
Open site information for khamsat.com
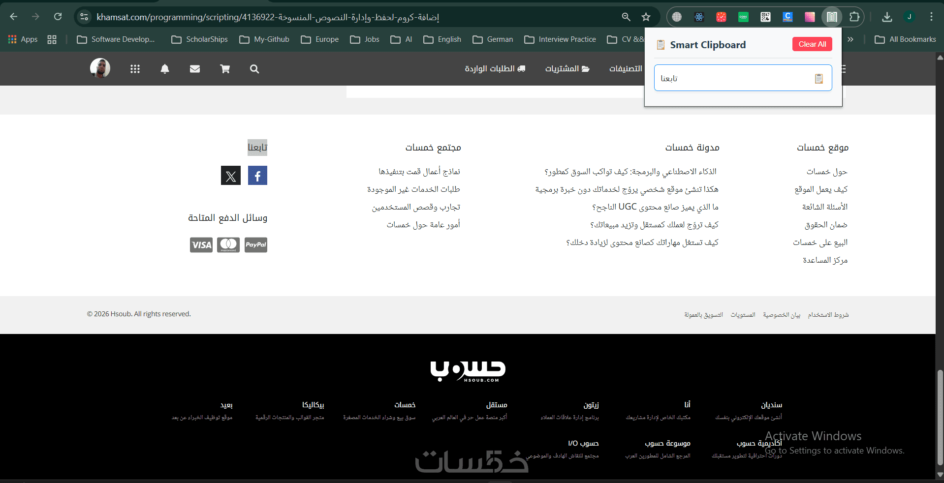[84, 17]
